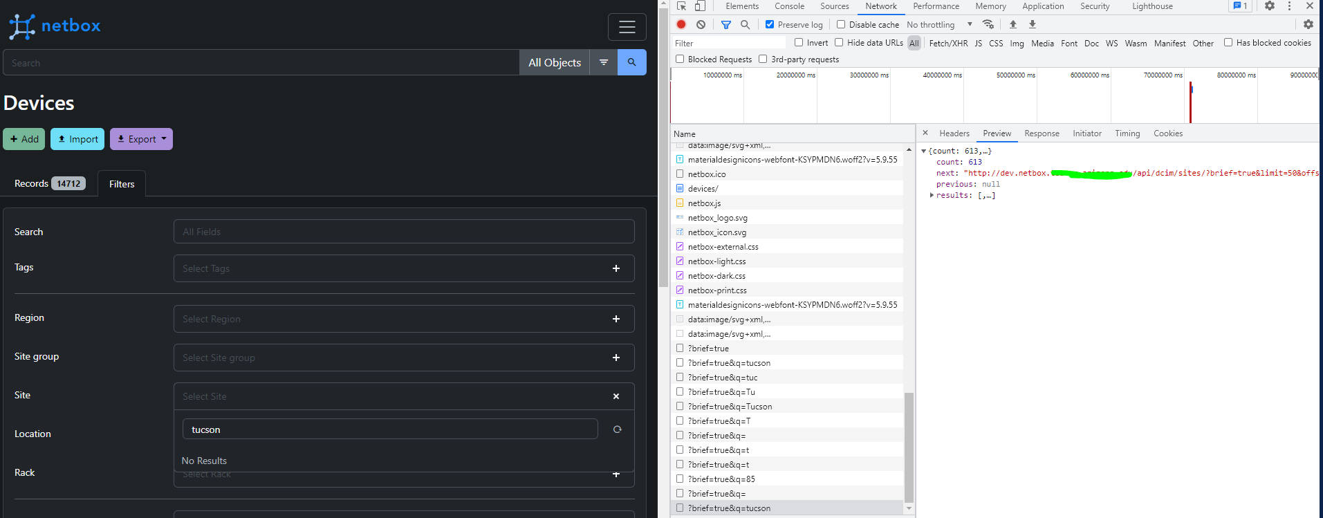Click the All Fields search input
1323x518 pixels.
tap(404, 232)
